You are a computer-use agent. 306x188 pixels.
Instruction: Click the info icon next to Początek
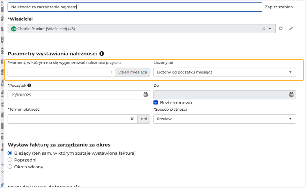pos(29,85)
